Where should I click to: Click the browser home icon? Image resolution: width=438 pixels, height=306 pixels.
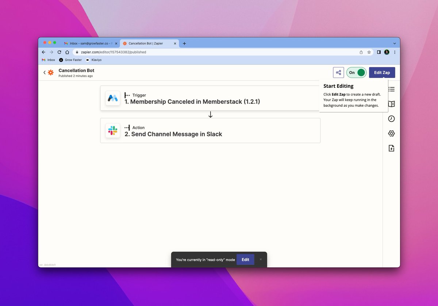[67, 52]
